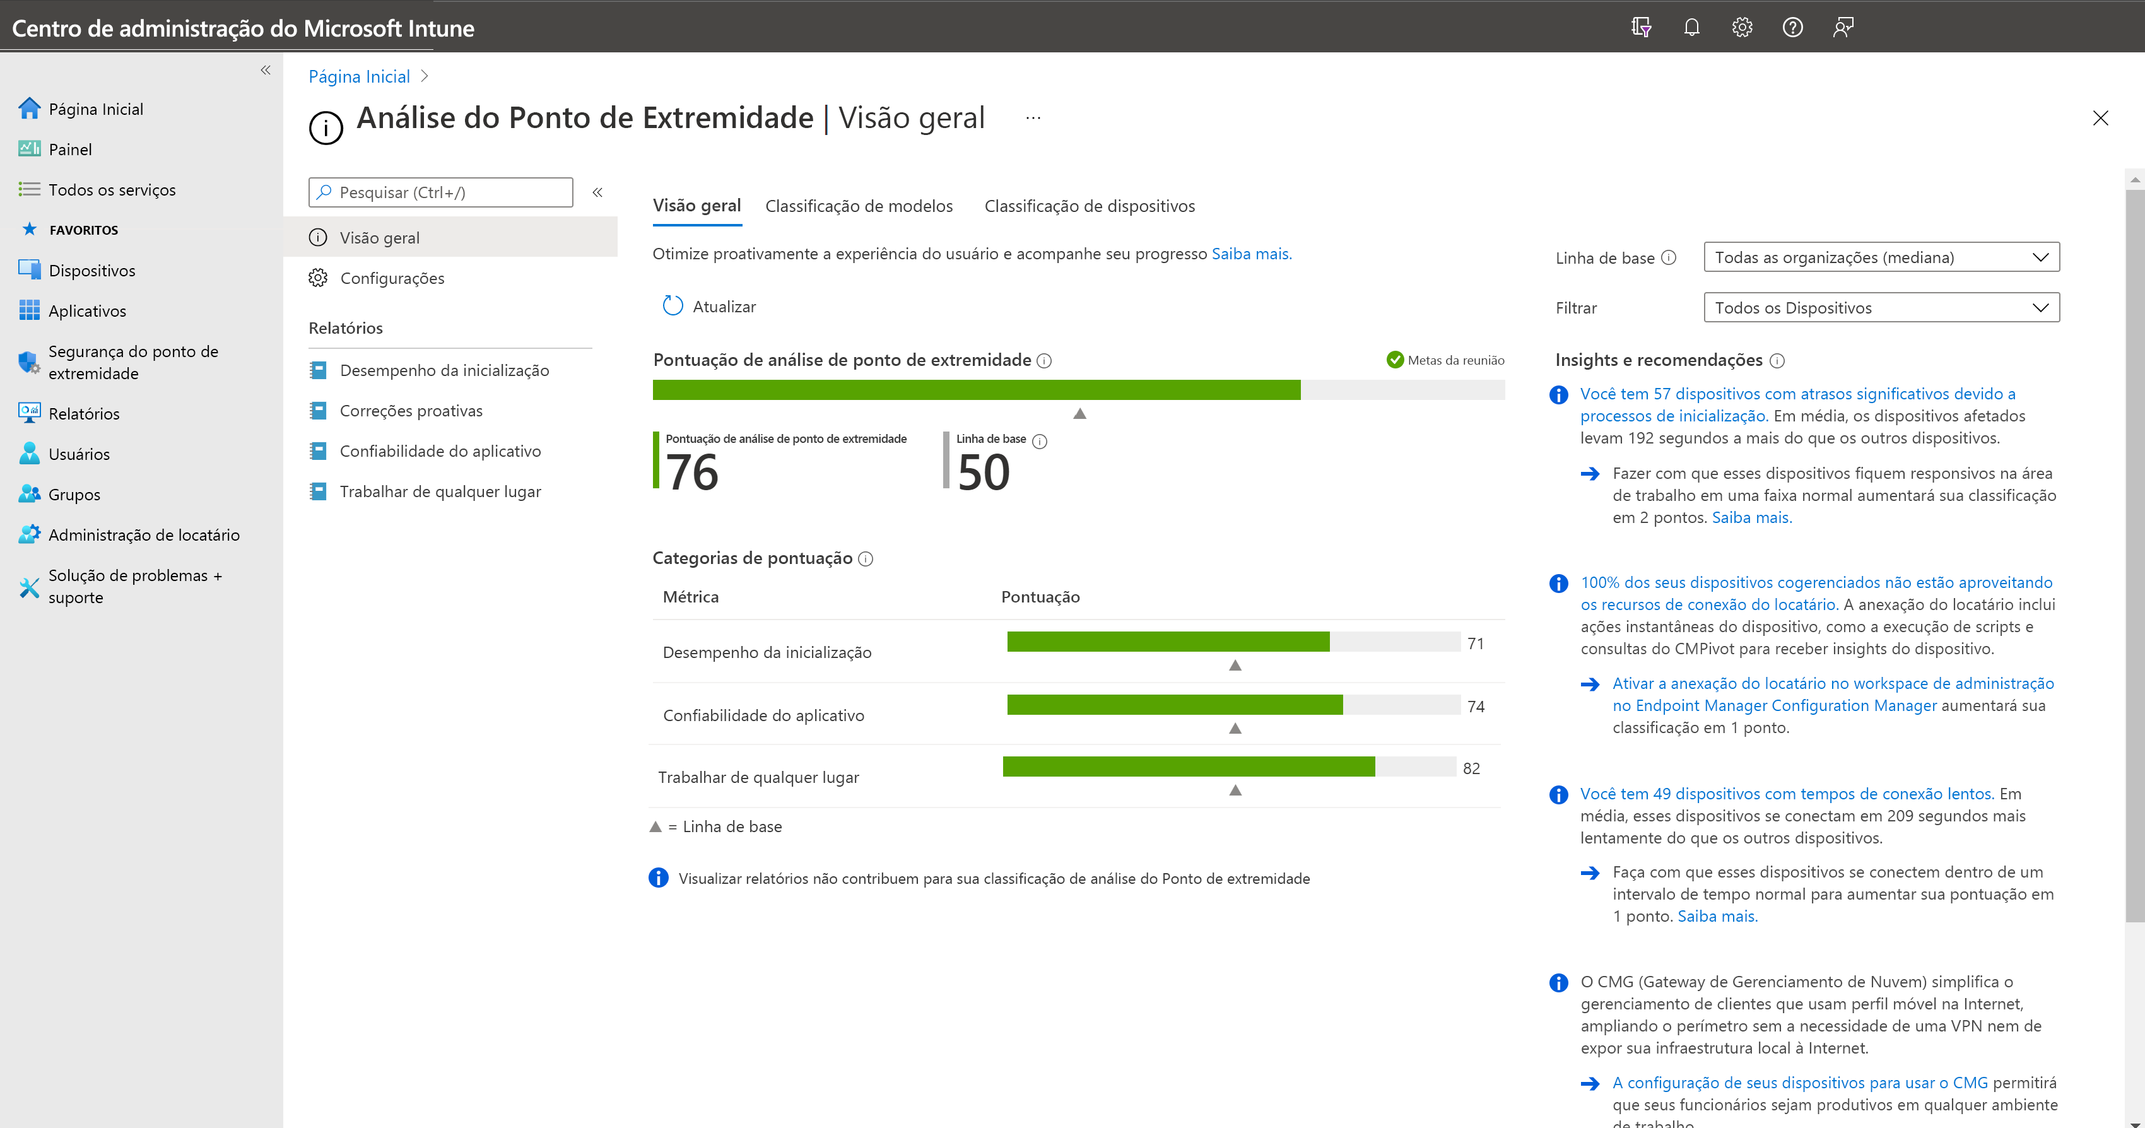Click info icon beside Pontuação de análise heading
The image size is (2145, 1128).
(1044, 360)
